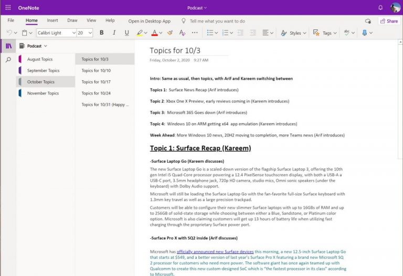The height and width of the screenshot is (276, 403).
Task: Expand the Undo dropdown arrow
Action: pyautogui.click(x=16, y=33)
